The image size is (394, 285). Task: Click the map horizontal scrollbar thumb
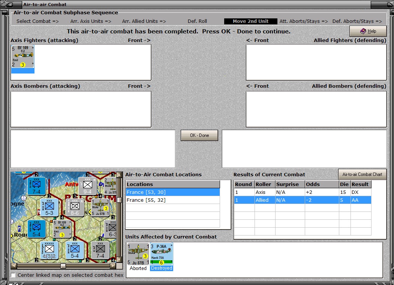pyautogui.click(x=63, y=265)
